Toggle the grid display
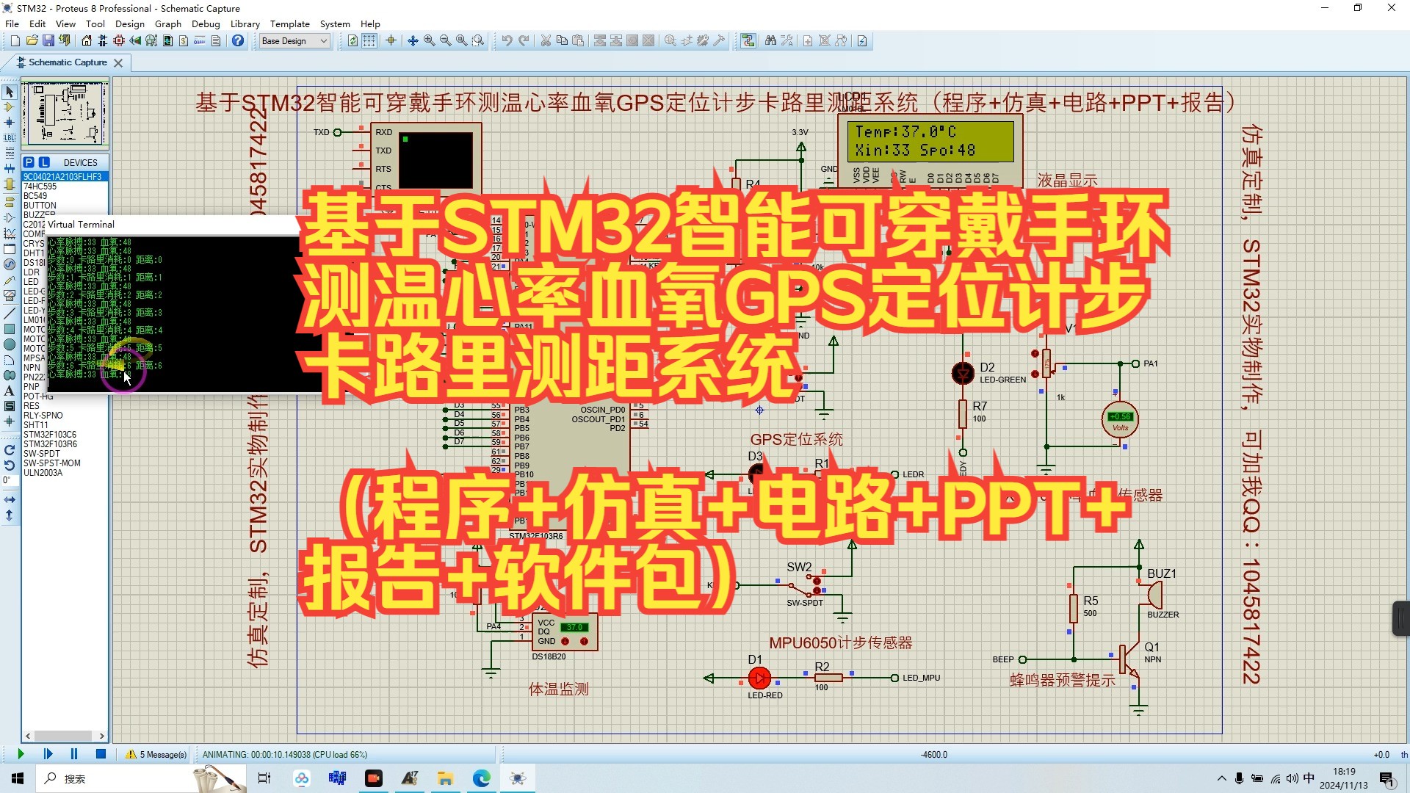 (369, 41)
